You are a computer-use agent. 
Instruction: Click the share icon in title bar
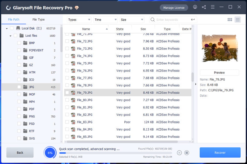[x=204, y=7]
